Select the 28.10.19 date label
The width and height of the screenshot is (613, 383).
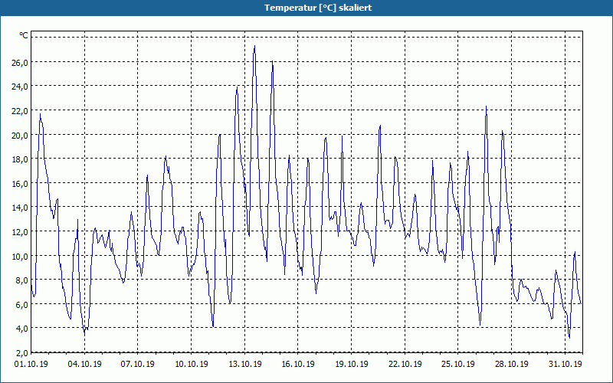pos(511,364)
